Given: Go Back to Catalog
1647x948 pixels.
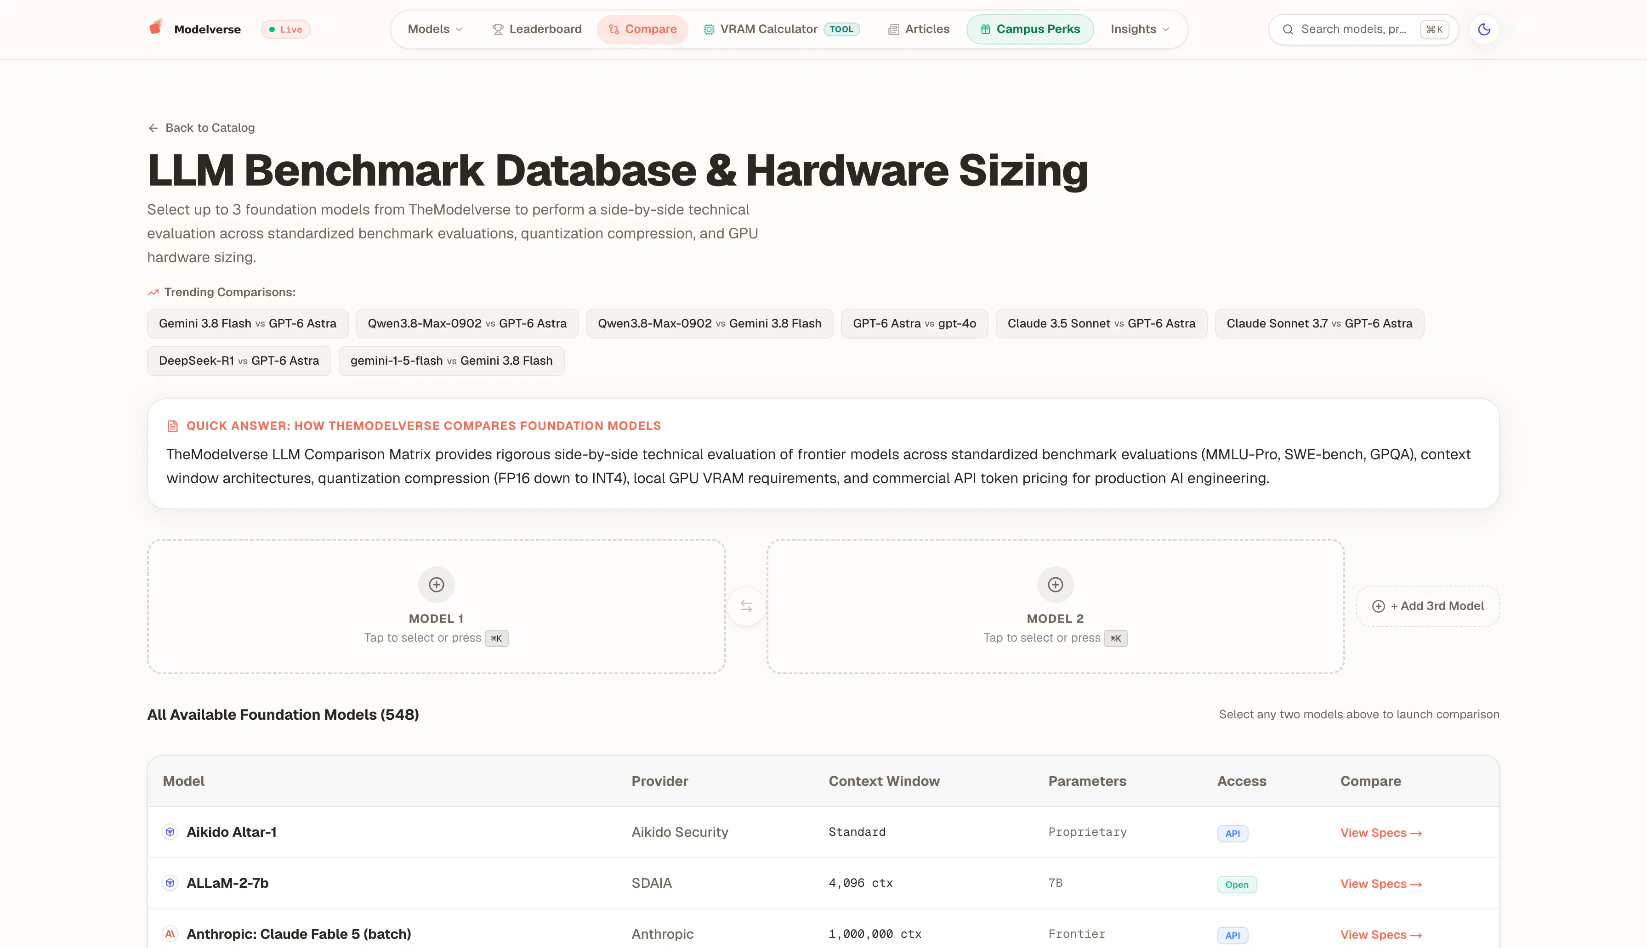Looking at the screenshot, I should pyautogui.click(x=200, y=128).
